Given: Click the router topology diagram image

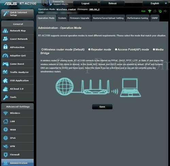Looking at the screenshot, I should 98,88.
